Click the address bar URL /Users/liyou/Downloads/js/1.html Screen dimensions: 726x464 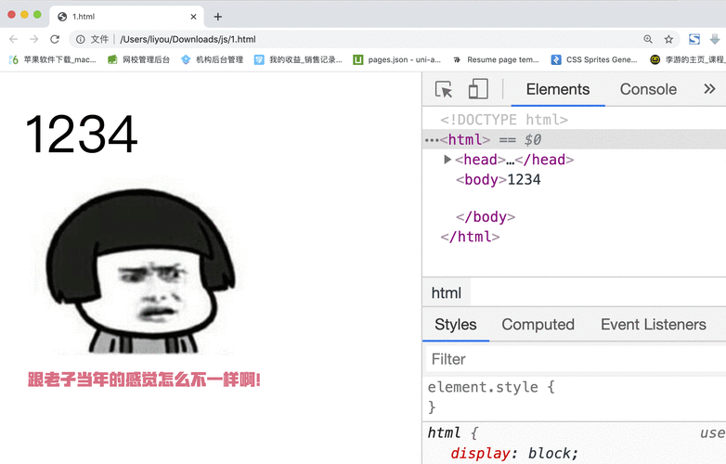(x=188, y=39)
